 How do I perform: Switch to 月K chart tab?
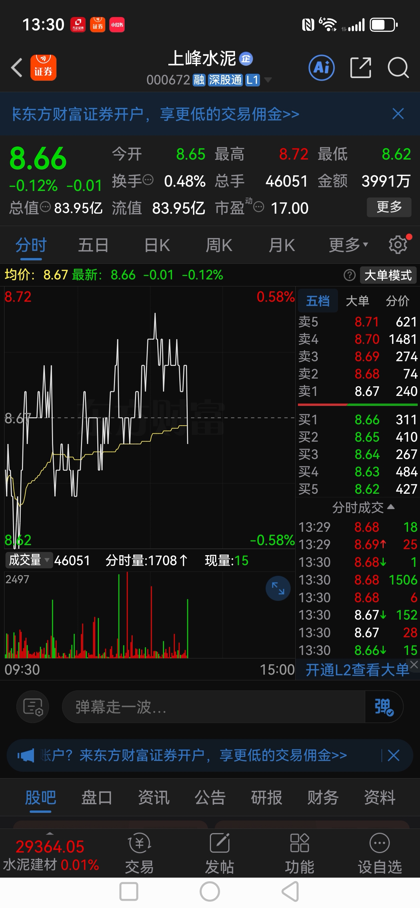(281, 245)
